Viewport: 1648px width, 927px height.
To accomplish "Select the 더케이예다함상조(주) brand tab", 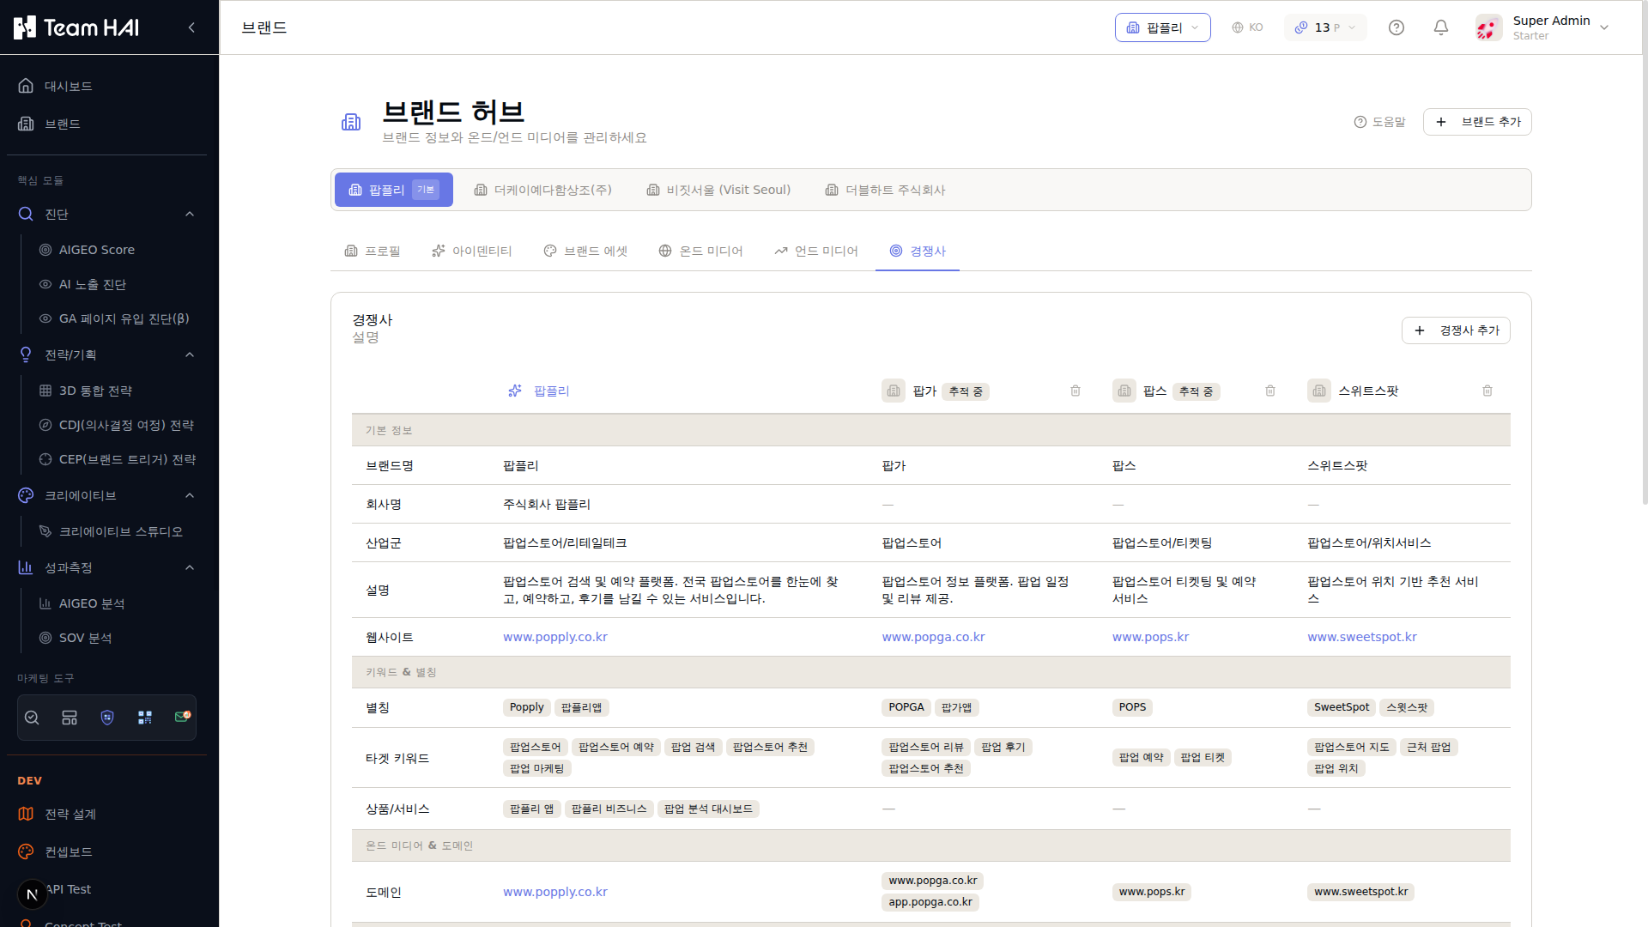I will point(543,190).
